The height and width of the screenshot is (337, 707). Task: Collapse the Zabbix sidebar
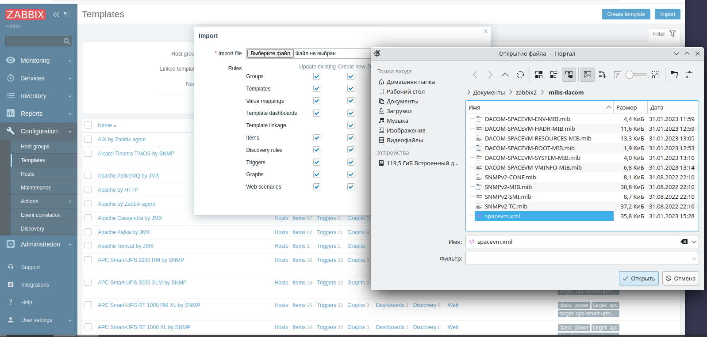tap(56, 15)
